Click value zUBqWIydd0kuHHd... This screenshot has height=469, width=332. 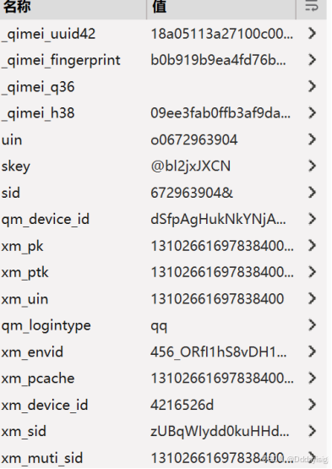(x=220, y=432)
